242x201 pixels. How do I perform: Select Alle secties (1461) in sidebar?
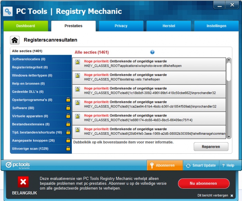click(x=41, y=51)
